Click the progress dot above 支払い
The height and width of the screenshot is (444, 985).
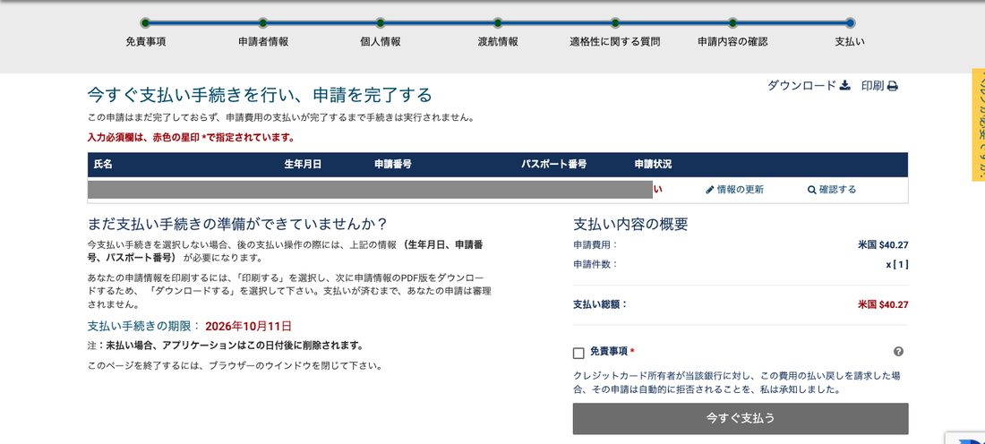pyautogui.click(x=850, y=22)
